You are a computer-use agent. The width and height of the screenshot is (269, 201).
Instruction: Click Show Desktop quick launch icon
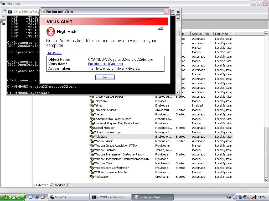point(30,197)
